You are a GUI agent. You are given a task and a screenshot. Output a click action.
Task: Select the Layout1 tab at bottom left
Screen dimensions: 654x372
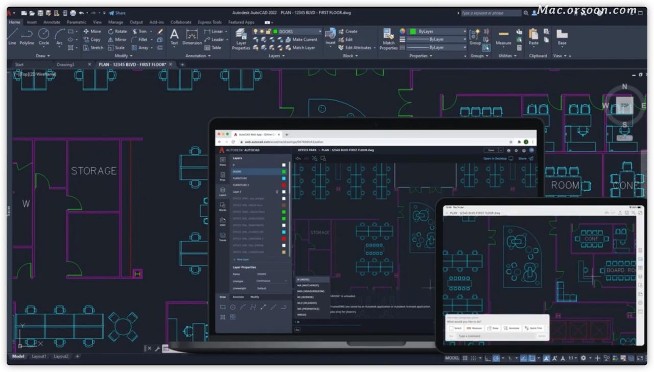click(x=39, y=356)
